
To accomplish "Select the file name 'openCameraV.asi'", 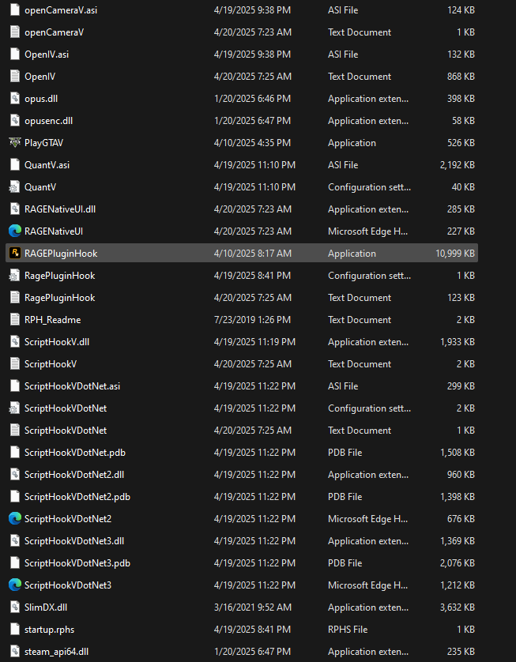I will pyautogui.click(x=61, y=10).
